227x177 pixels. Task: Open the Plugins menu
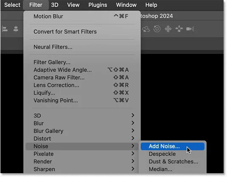[98, 5]
